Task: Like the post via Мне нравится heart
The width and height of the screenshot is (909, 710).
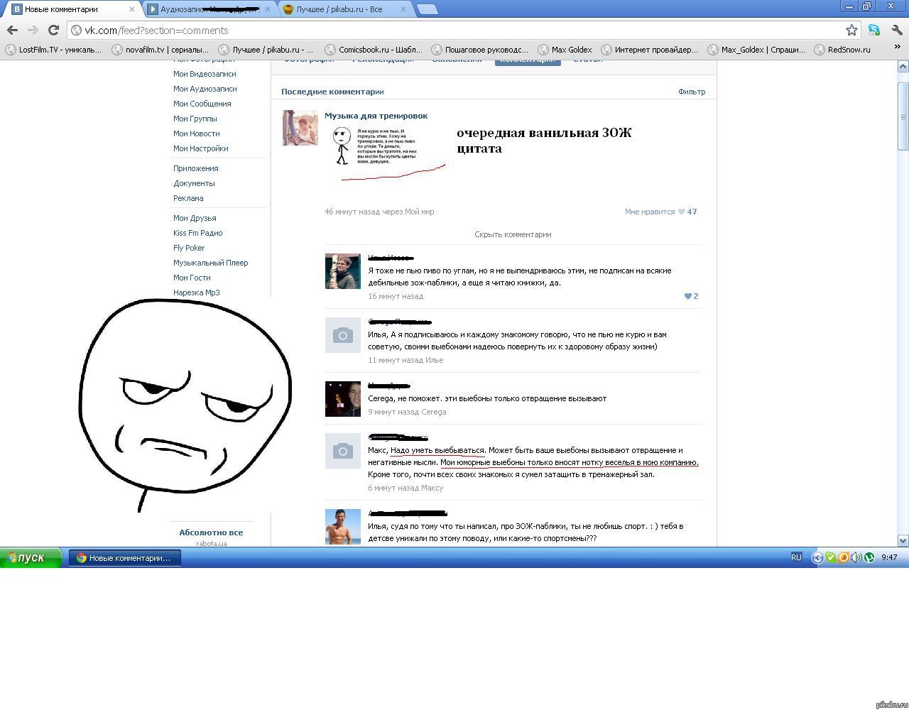Action: pos(660,212)
